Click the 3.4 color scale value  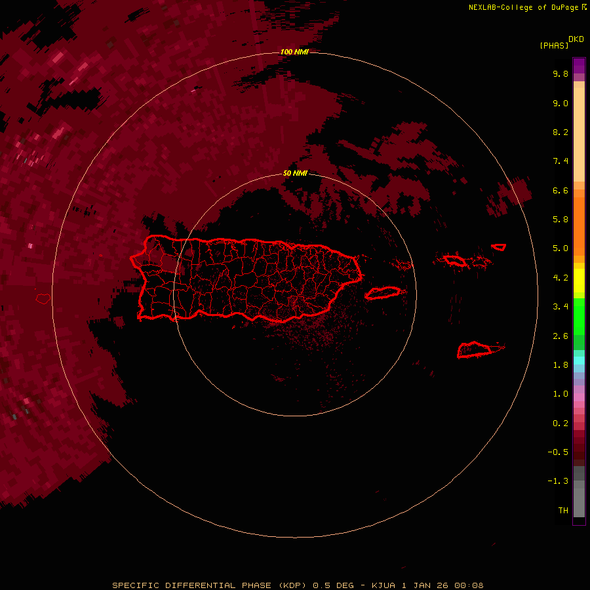pos(560,307)
